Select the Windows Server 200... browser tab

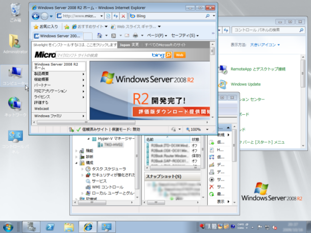(x=58, y=36)
